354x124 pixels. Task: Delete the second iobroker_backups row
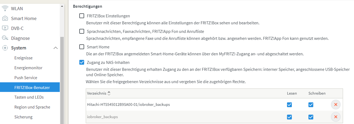[x=336, y=117]
